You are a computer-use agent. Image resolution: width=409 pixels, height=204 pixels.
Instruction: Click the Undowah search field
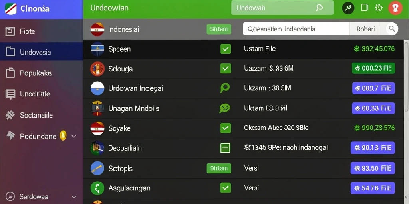282,8
